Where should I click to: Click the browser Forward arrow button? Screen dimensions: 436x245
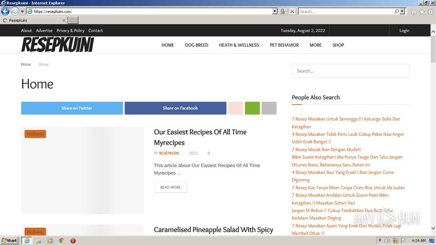(15, 12)
